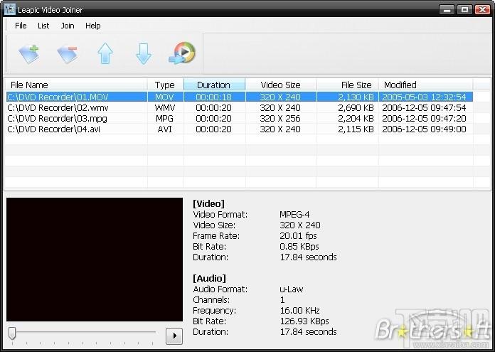Click the u-Law audio format value
Viewport: 495px width, 352px height.
(292, 289)
